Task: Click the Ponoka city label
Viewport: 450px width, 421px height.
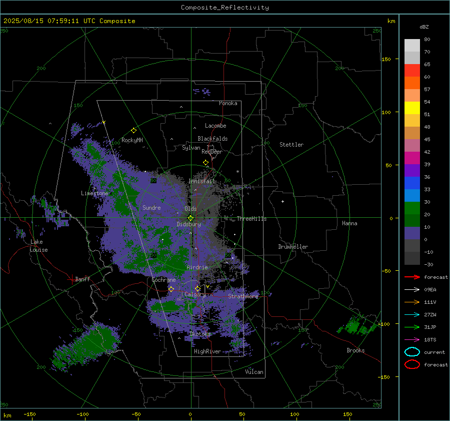Action: click(228, 103)
